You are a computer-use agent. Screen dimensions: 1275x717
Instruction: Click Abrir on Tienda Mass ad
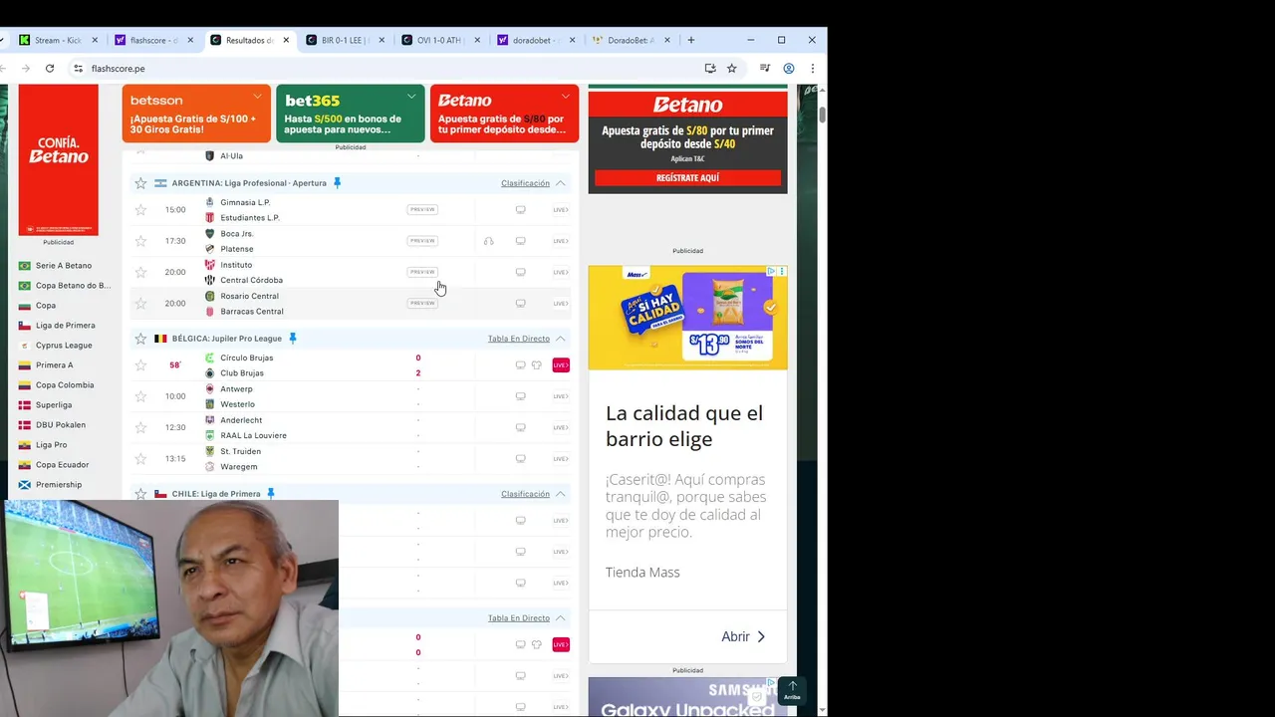[743, 636]
